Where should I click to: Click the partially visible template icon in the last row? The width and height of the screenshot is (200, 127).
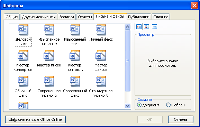23,105
